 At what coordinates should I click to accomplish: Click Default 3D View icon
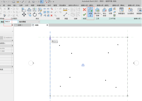(x=34, y=2)
